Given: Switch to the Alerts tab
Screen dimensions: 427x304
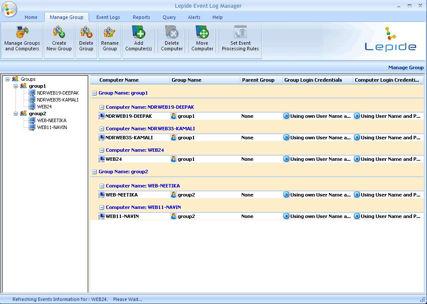Looking at the screenshot, I should [194, 17].
